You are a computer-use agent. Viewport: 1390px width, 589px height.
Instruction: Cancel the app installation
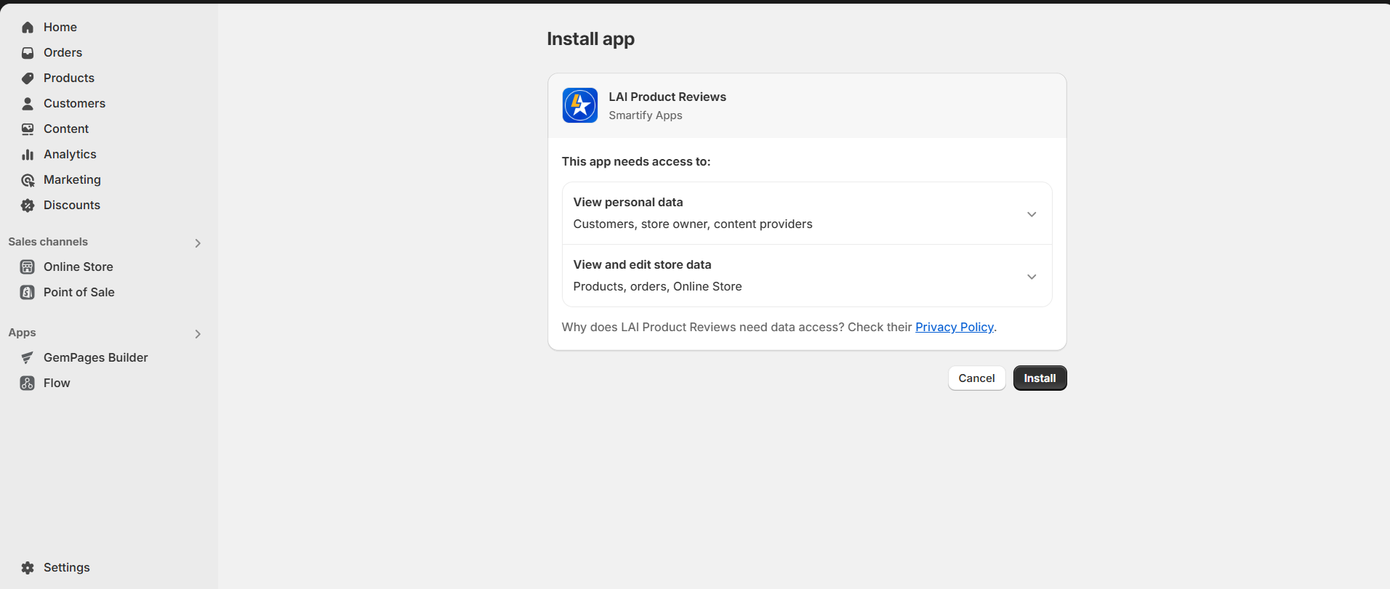click(976, 378)
